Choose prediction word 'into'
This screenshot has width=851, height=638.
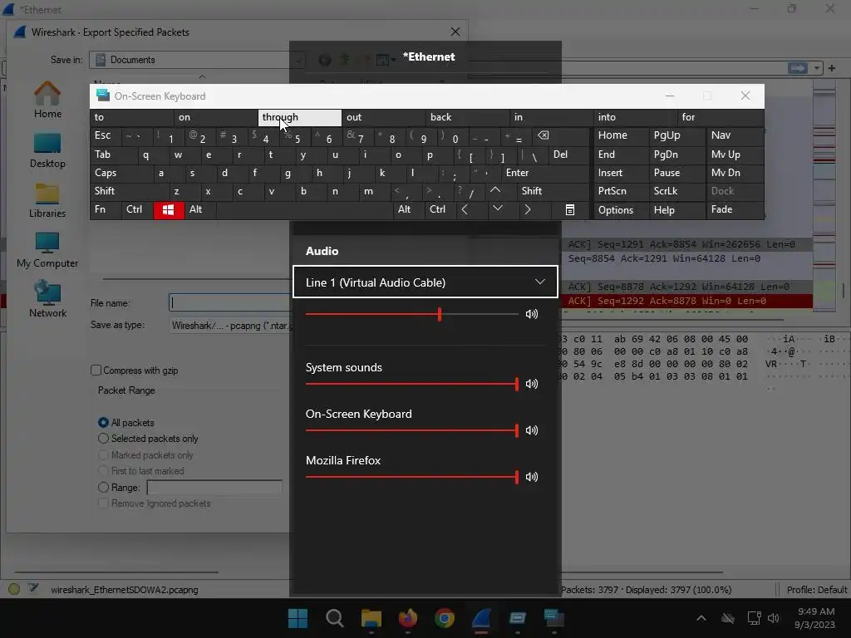[636, 117]
